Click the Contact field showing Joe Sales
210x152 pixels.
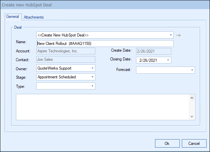click(66, 59)
